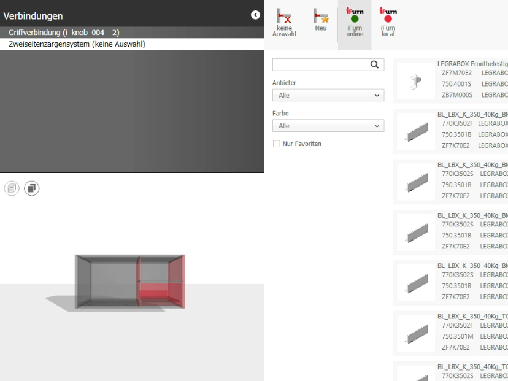Viewport: 508px width, 381px height.
Task: Click article number 750.3501M
Action: (457, 337)
